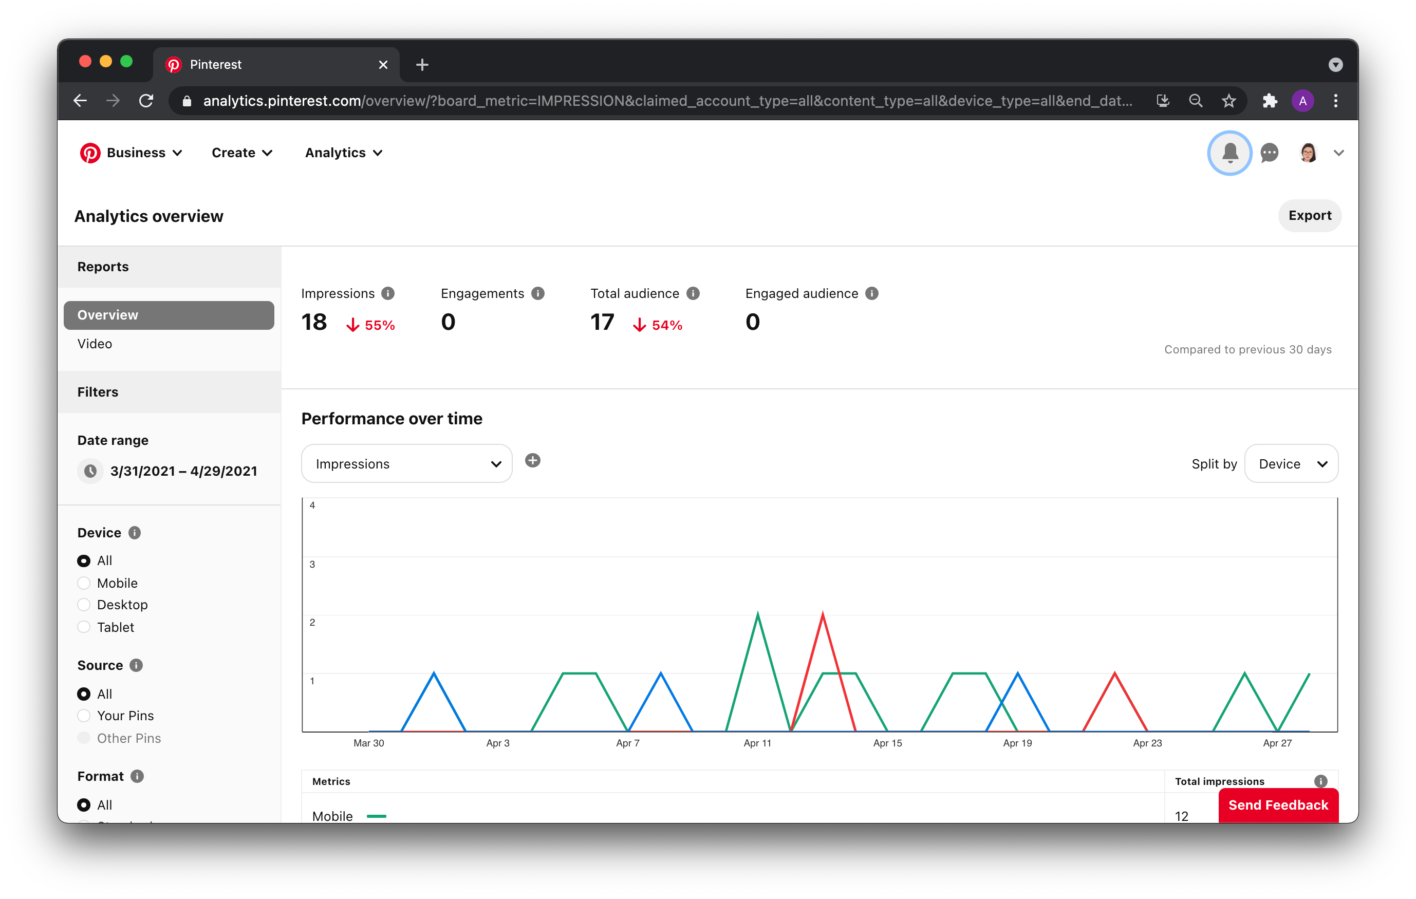Image resolution: width=1416 pixels, height=899 pixels.
Task: Open the Business dropdown menu
Action: (144, 153)
